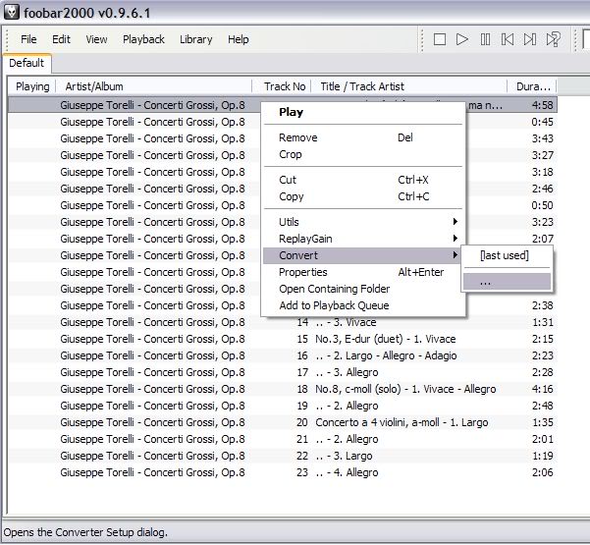Select track 14 '.. - 3. Vivace'
This screenshot has height=545, width=590.
pyautogui.click(x=283, y=322)
